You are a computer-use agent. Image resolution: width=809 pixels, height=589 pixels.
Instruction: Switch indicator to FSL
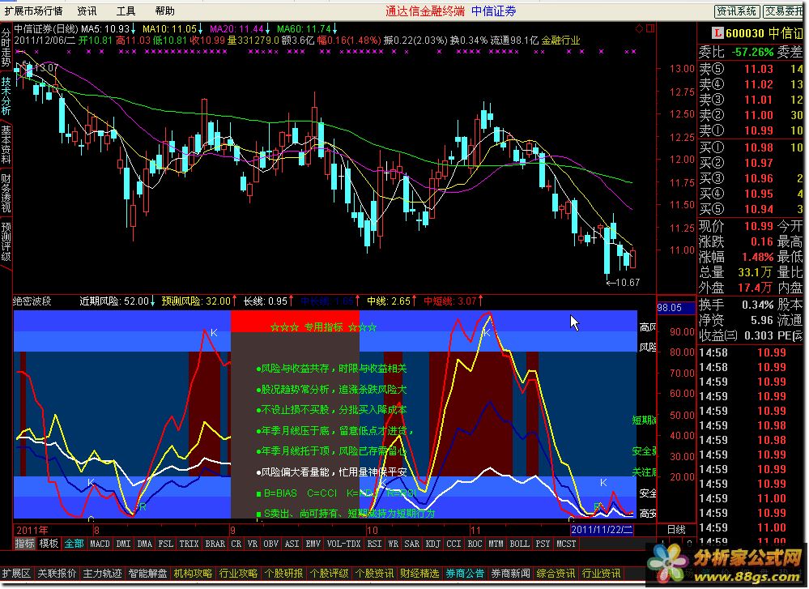click(x=166, y=544)
